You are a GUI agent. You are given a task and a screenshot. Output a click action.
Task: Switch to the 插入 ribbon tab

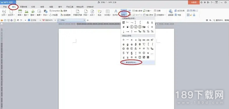[14, 7]
